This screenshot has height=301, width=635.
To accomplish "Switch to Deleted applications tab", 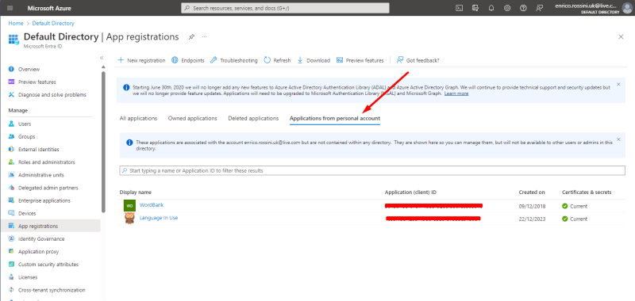I will [253, 118].
